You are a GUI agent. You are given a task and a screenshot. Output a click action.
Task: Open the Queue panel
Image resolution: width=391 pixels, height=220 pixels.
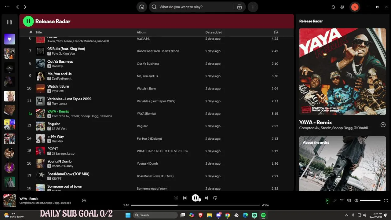342,201
